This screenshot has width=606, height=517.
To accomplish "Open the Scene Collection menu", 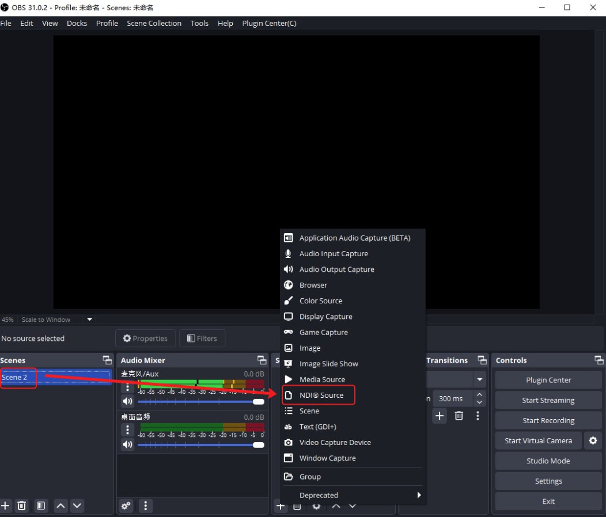I will pos(154,23).
